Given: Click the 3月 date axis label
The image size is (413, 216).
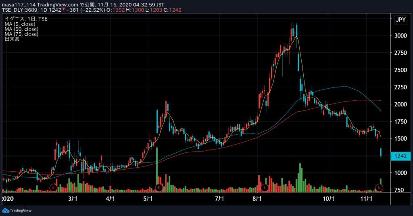Looking at the screenshot, I should tap(73, 198).
